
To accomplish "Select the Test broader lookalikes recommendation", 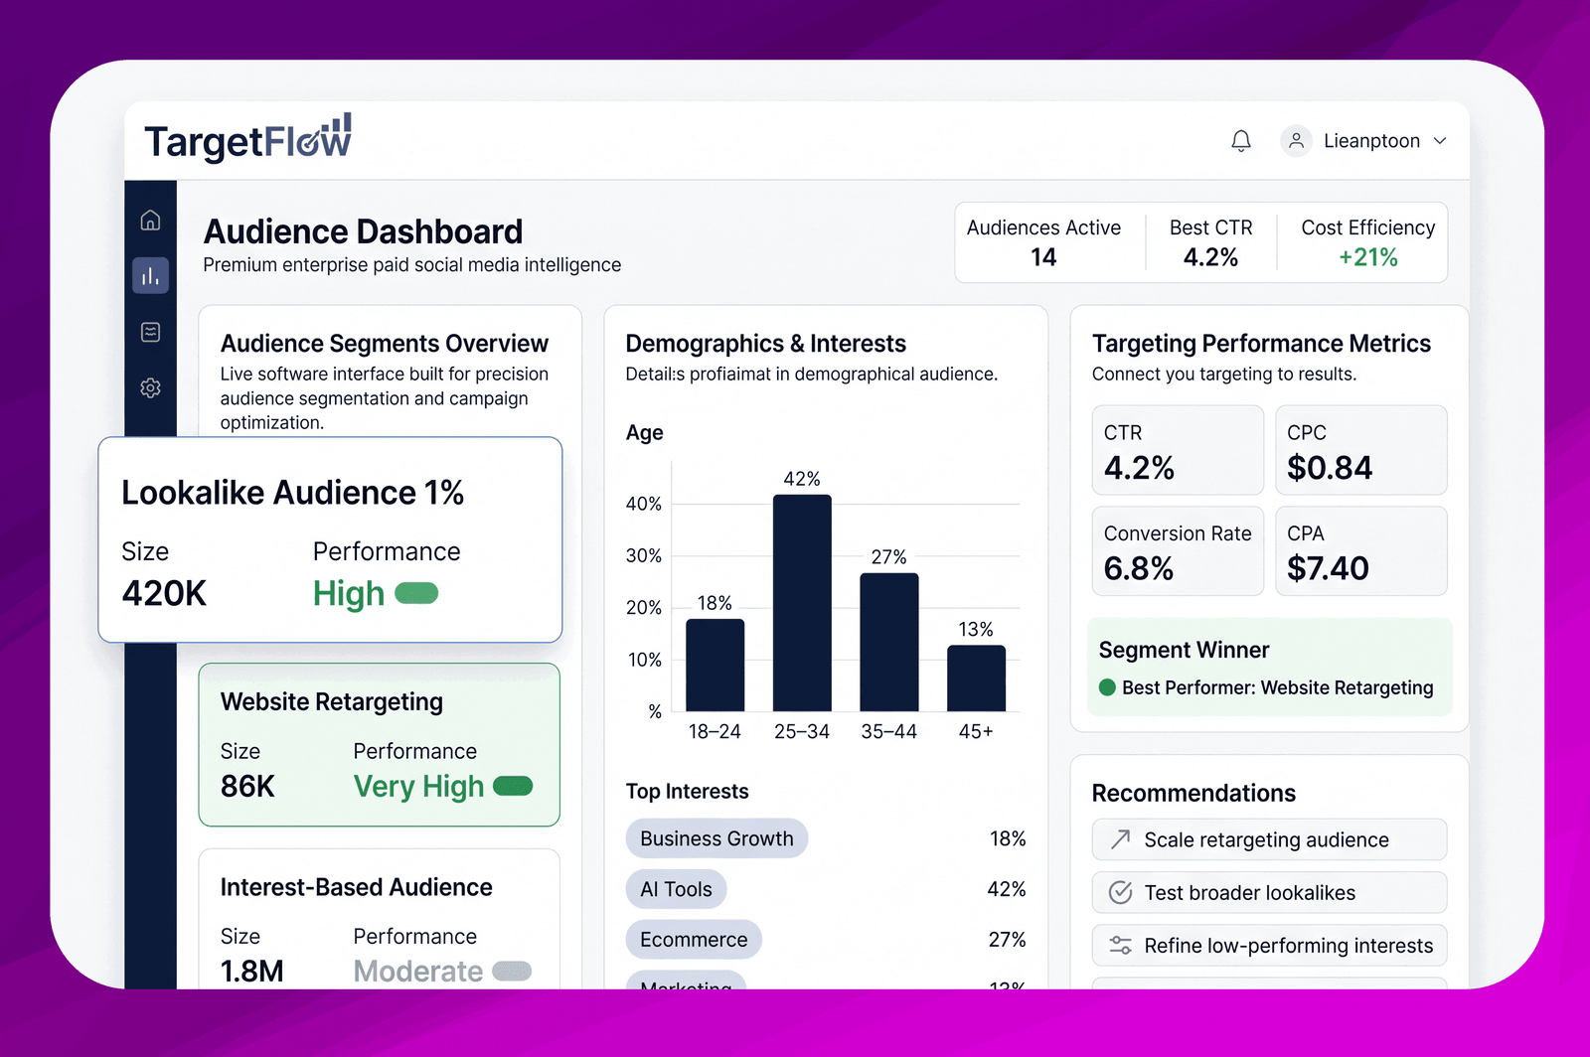I will point(1269,892).
